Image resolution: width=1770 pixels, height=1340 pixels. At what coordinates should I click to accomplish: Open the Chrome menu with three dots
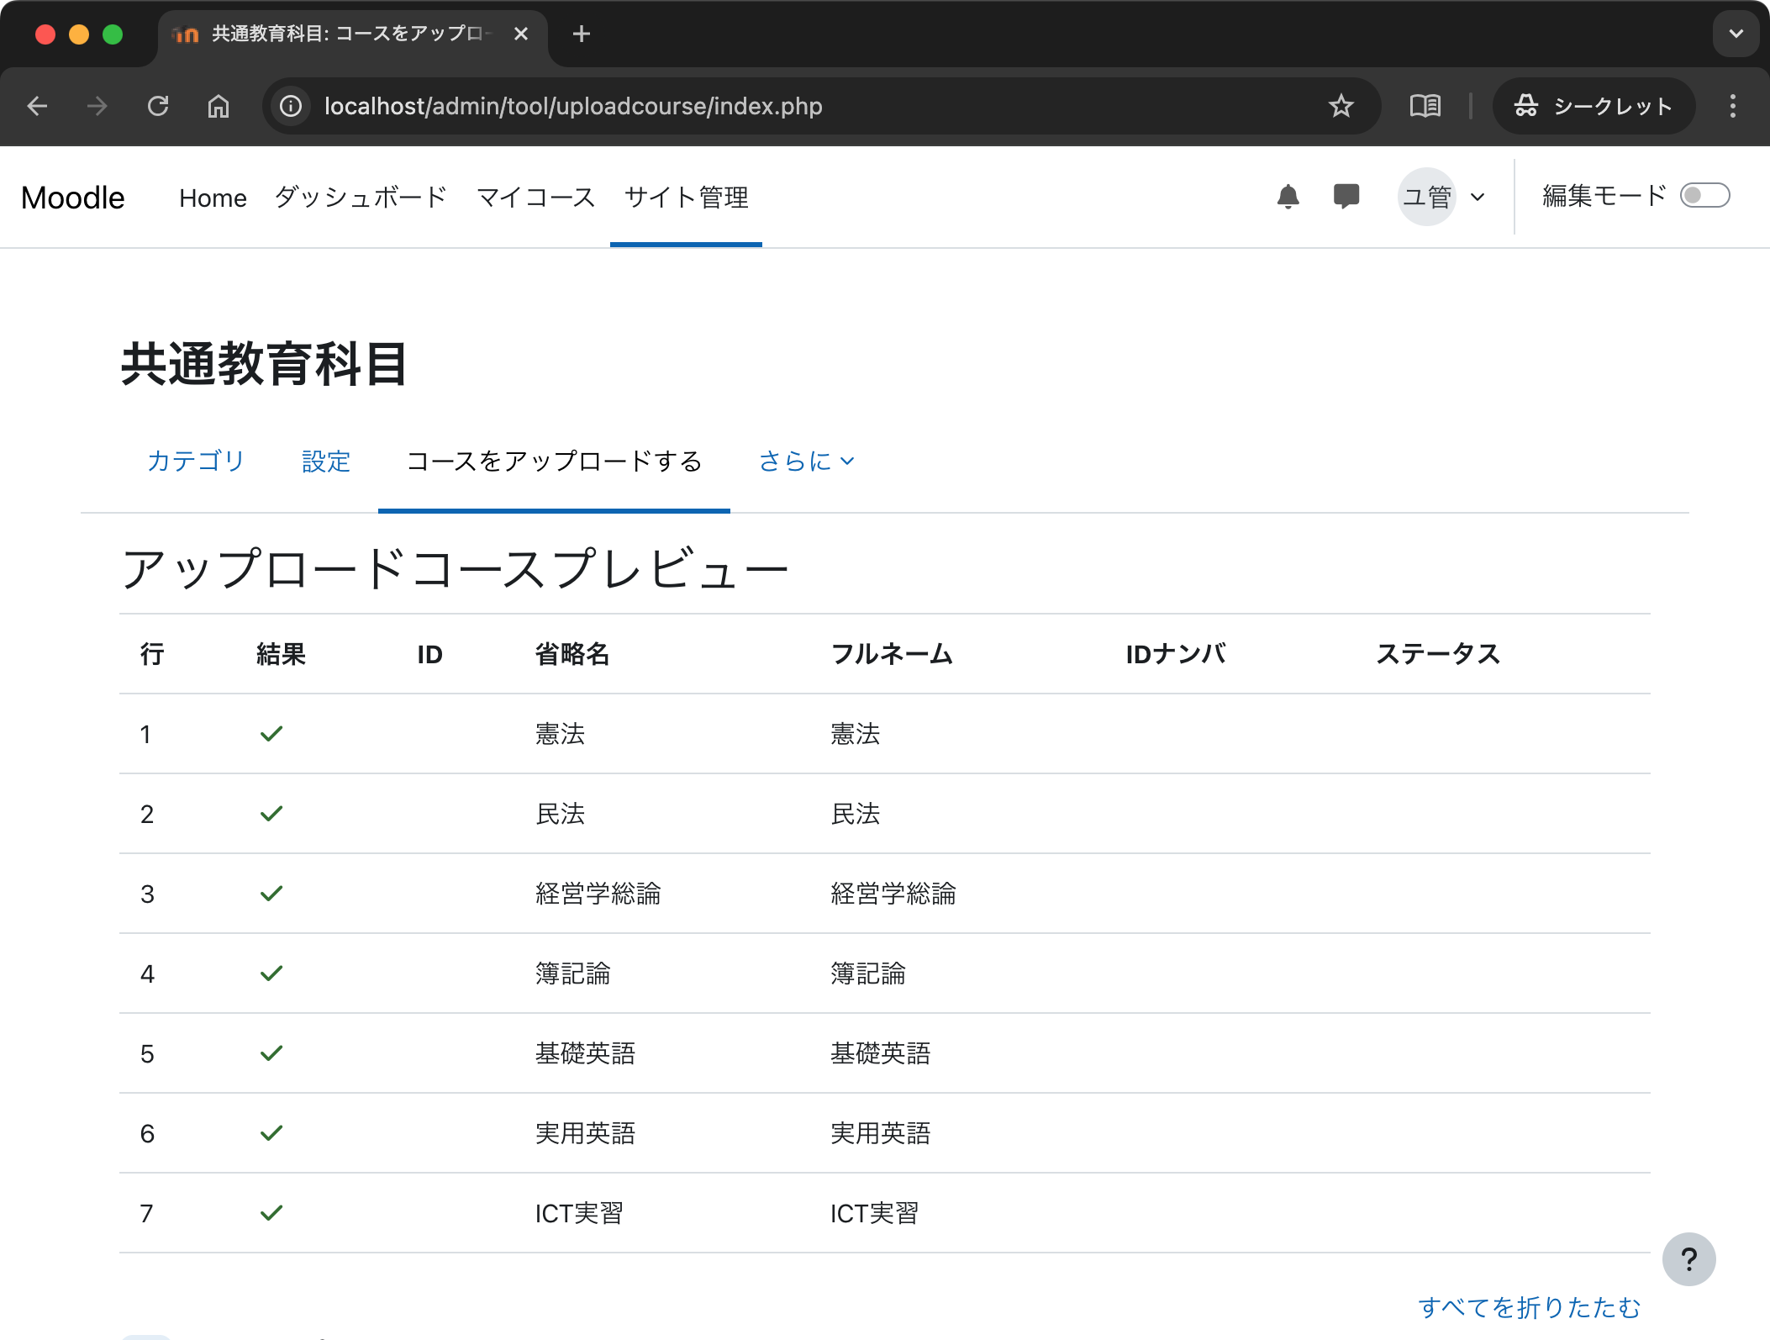coord(1731,106)
